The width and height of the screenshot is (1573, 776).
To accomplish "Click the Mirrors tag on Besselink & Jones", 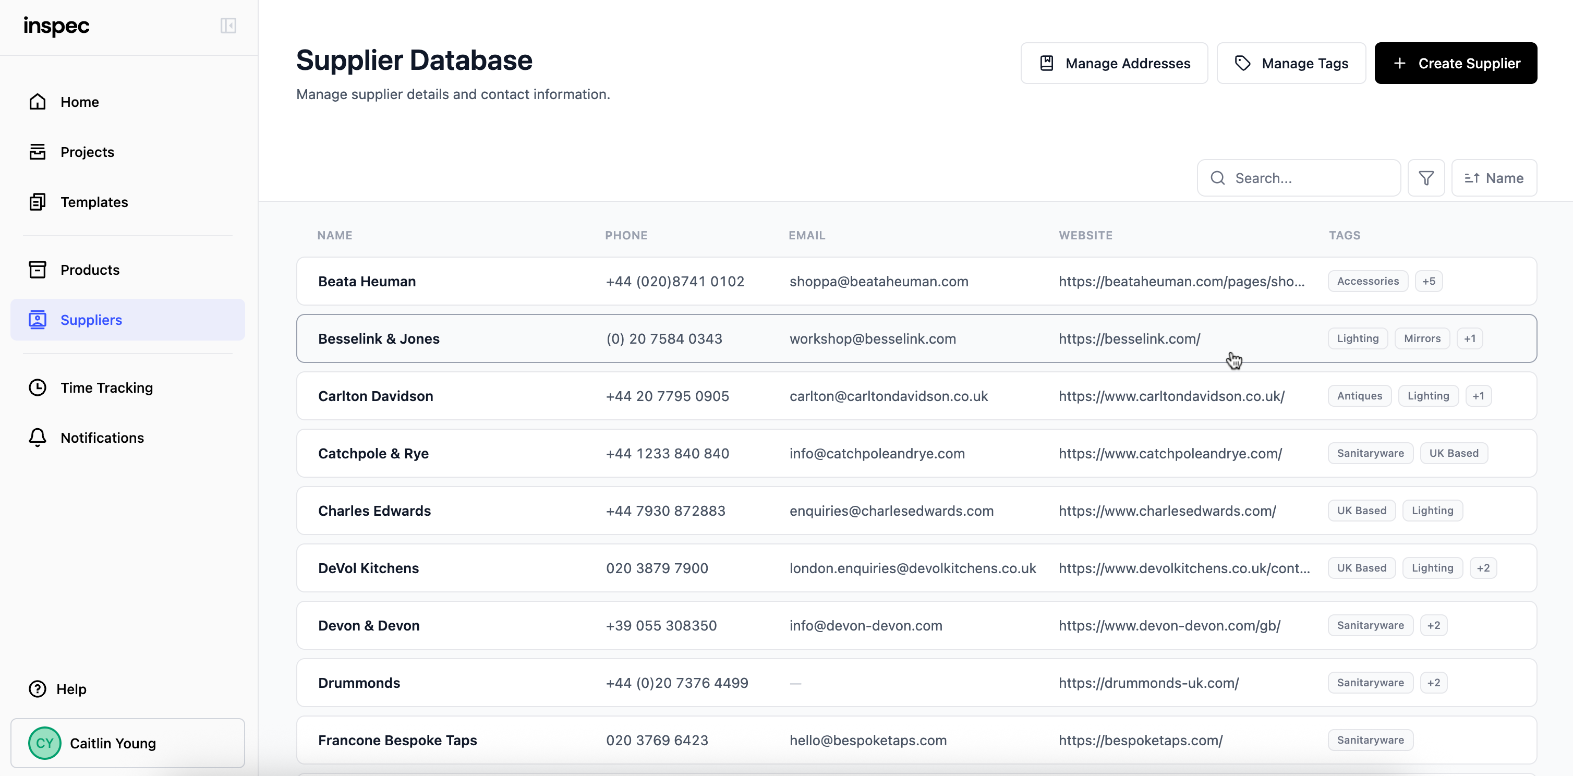I will click(x=1422, y=338).
